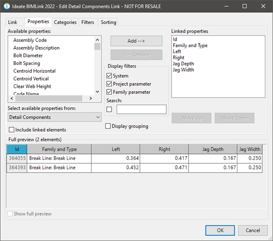Click the Id column header

[x=17, y=149]
